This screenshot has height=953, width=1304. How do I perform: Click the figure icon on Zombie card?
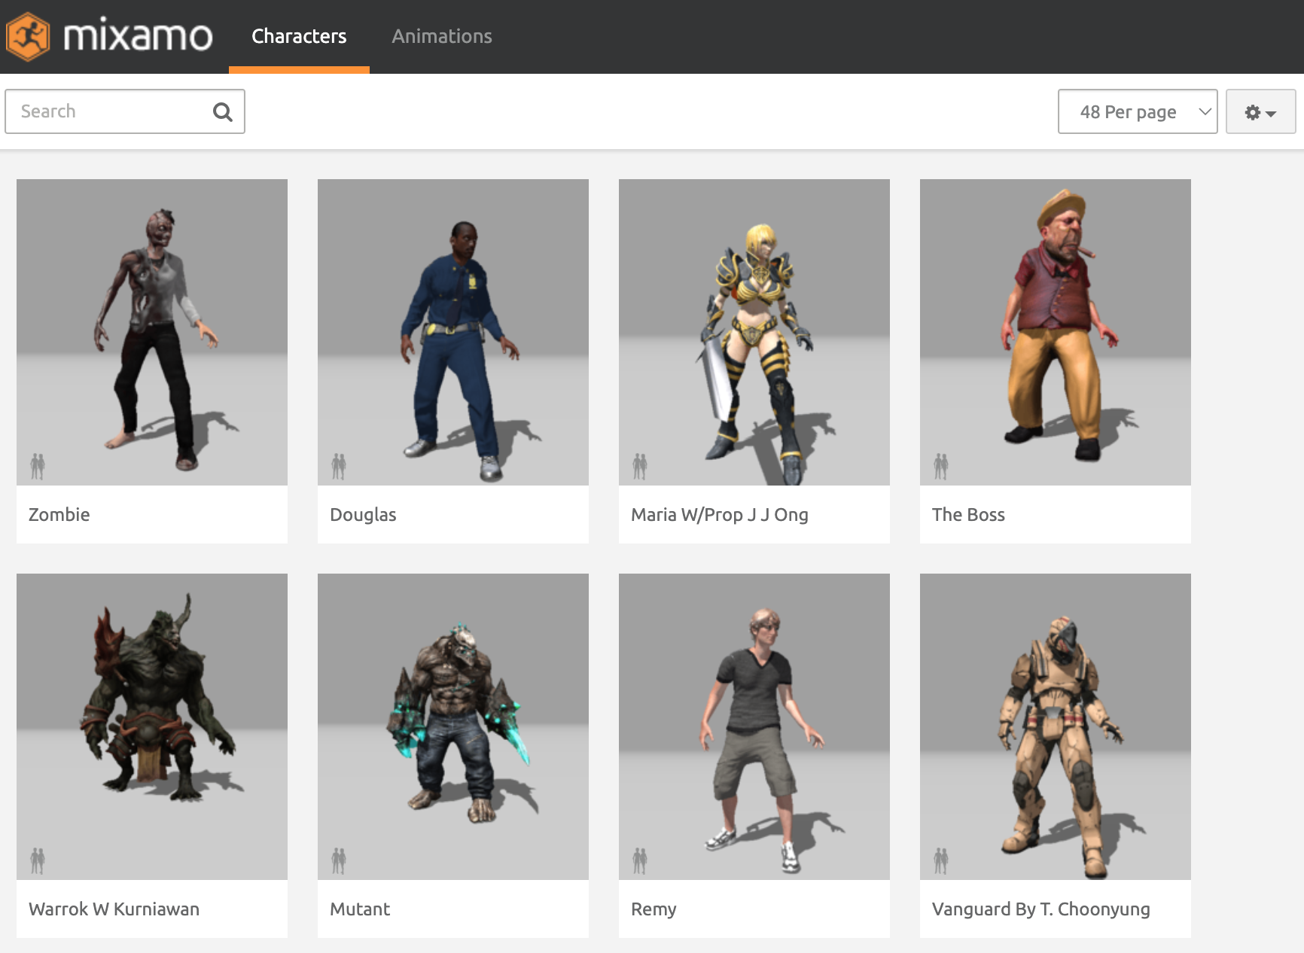coord(38,467)
